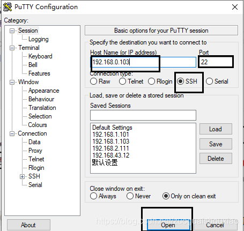Select saved session 192.168.1.101
This screenshot has height=231, width=244.
pyautogui.click(x=110, y=135)
